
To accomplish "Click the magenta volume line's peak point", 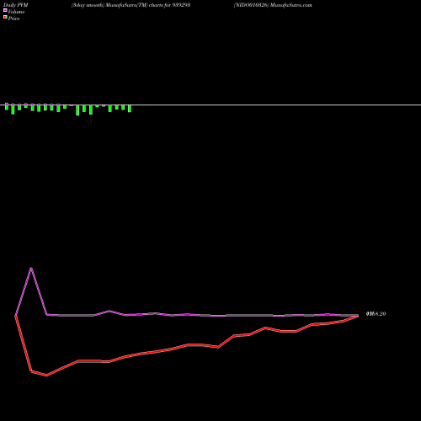I will (x=31, y=268).
